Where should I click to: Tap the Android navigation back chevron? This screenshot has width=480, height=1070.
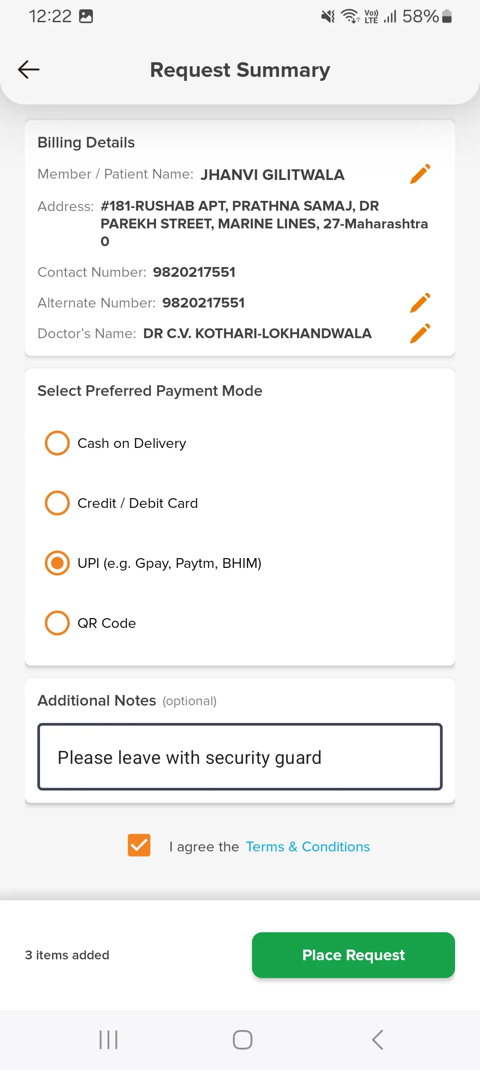pos(377,1040)
